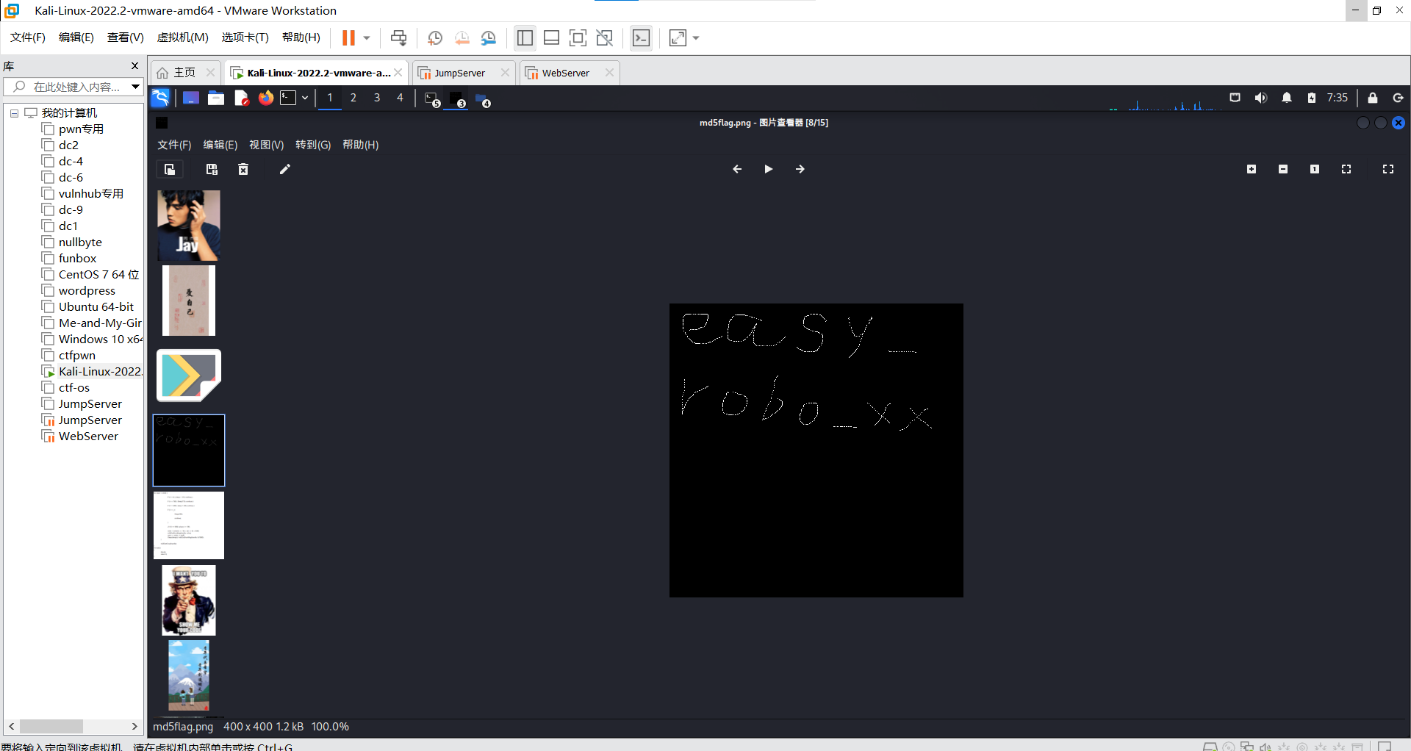This screenshot has width=1411, height=751.
Task: Switch to workspace 3
Action: (x=377, y=98)
